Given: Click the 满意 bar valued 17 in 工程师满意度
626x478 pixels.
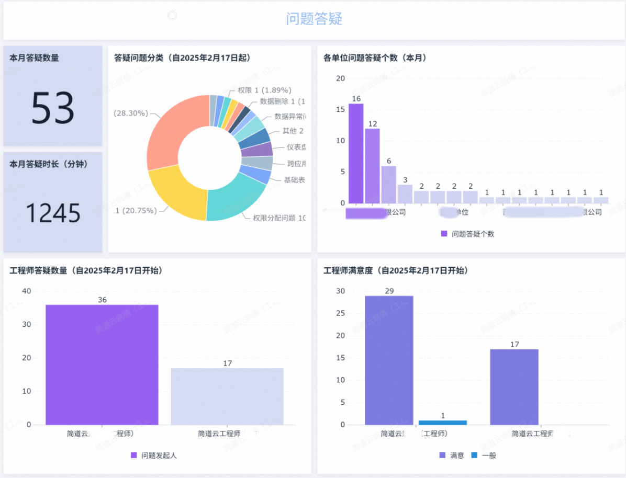Looking at the screenshot, I should [514, 387].
